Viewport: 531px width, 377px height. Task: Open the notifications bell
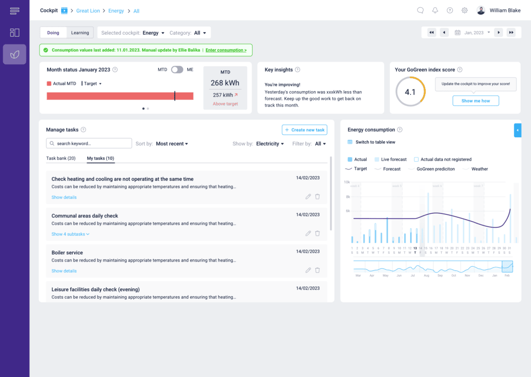tap(435, 10)
